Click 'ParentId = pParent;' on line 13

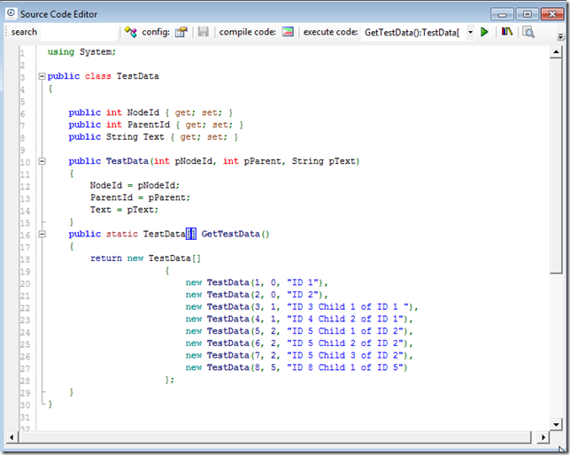(x=141, y=197)
